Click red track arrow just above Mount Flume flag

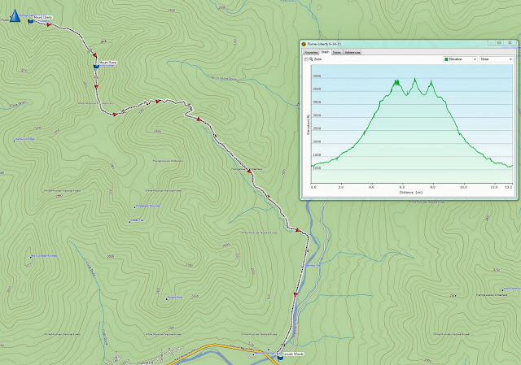pyautogui.click(x=94, y=55)
